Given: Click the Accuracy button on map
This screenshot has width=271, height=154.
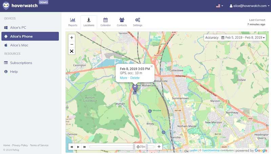Looking at the screenshot, I should click(x=212, y=37).
